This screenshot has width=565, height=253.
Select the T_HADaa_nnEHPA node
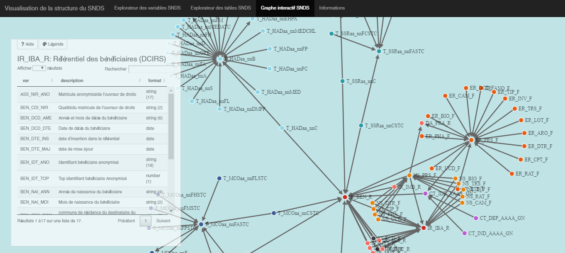tap(252, 19)
